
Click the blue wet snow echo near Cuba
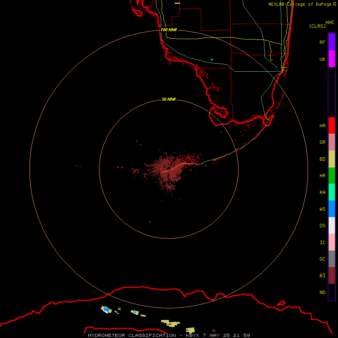[107, 309]
